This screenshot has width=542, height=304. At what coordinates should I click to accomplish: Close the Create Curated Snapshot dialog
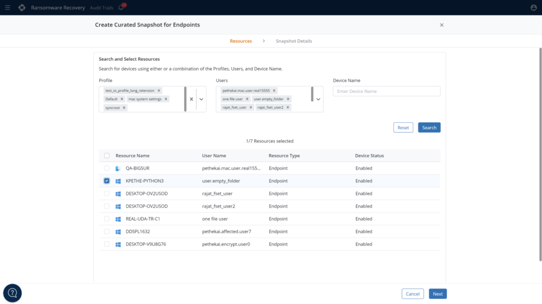click(442, 25)
